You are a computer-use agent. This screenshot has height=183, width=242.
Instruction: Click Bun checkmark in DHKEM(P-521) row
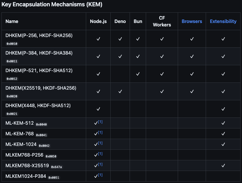pos(138,74)
